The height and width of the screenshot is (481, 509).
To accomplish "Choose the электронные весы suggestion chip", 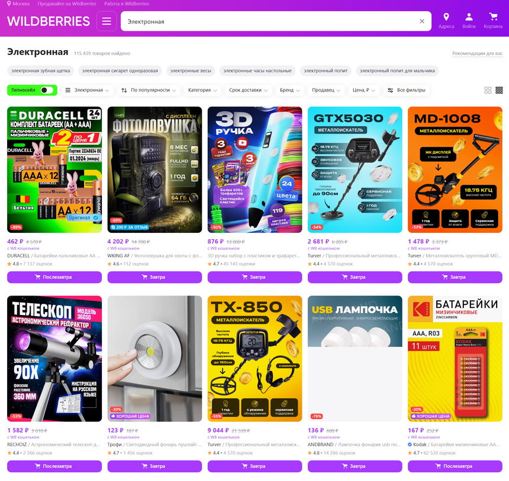I will [x=191, y=71].
